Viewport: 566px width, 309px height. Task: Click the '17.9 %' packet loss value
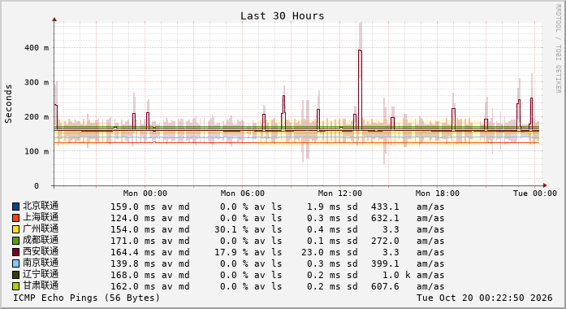[231, 252]
